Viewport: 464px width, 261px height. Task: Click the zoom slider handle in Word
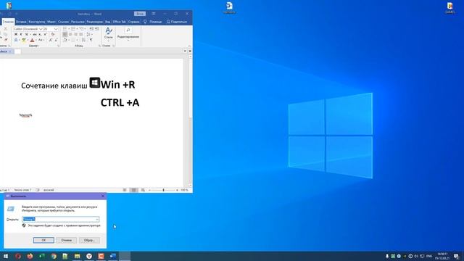[x=163, y=190]
